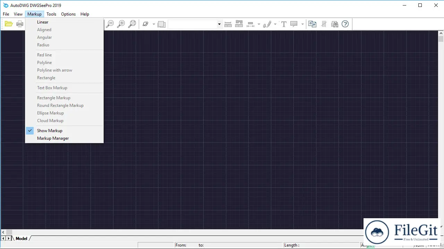Select the pen markup drawing icon
This screenshot has height=249, width=444.
267,24
